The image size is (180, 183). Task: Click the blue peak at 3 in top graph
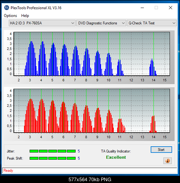[x=31, y=58]
